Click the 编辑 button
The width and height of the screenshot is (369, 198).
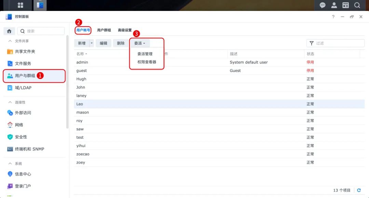tap(103, 43)
